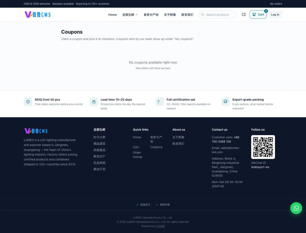Click the Lead time calendar icon
Image resolution: width=306 pixels, height=233 pixels.
click(94, 102)
